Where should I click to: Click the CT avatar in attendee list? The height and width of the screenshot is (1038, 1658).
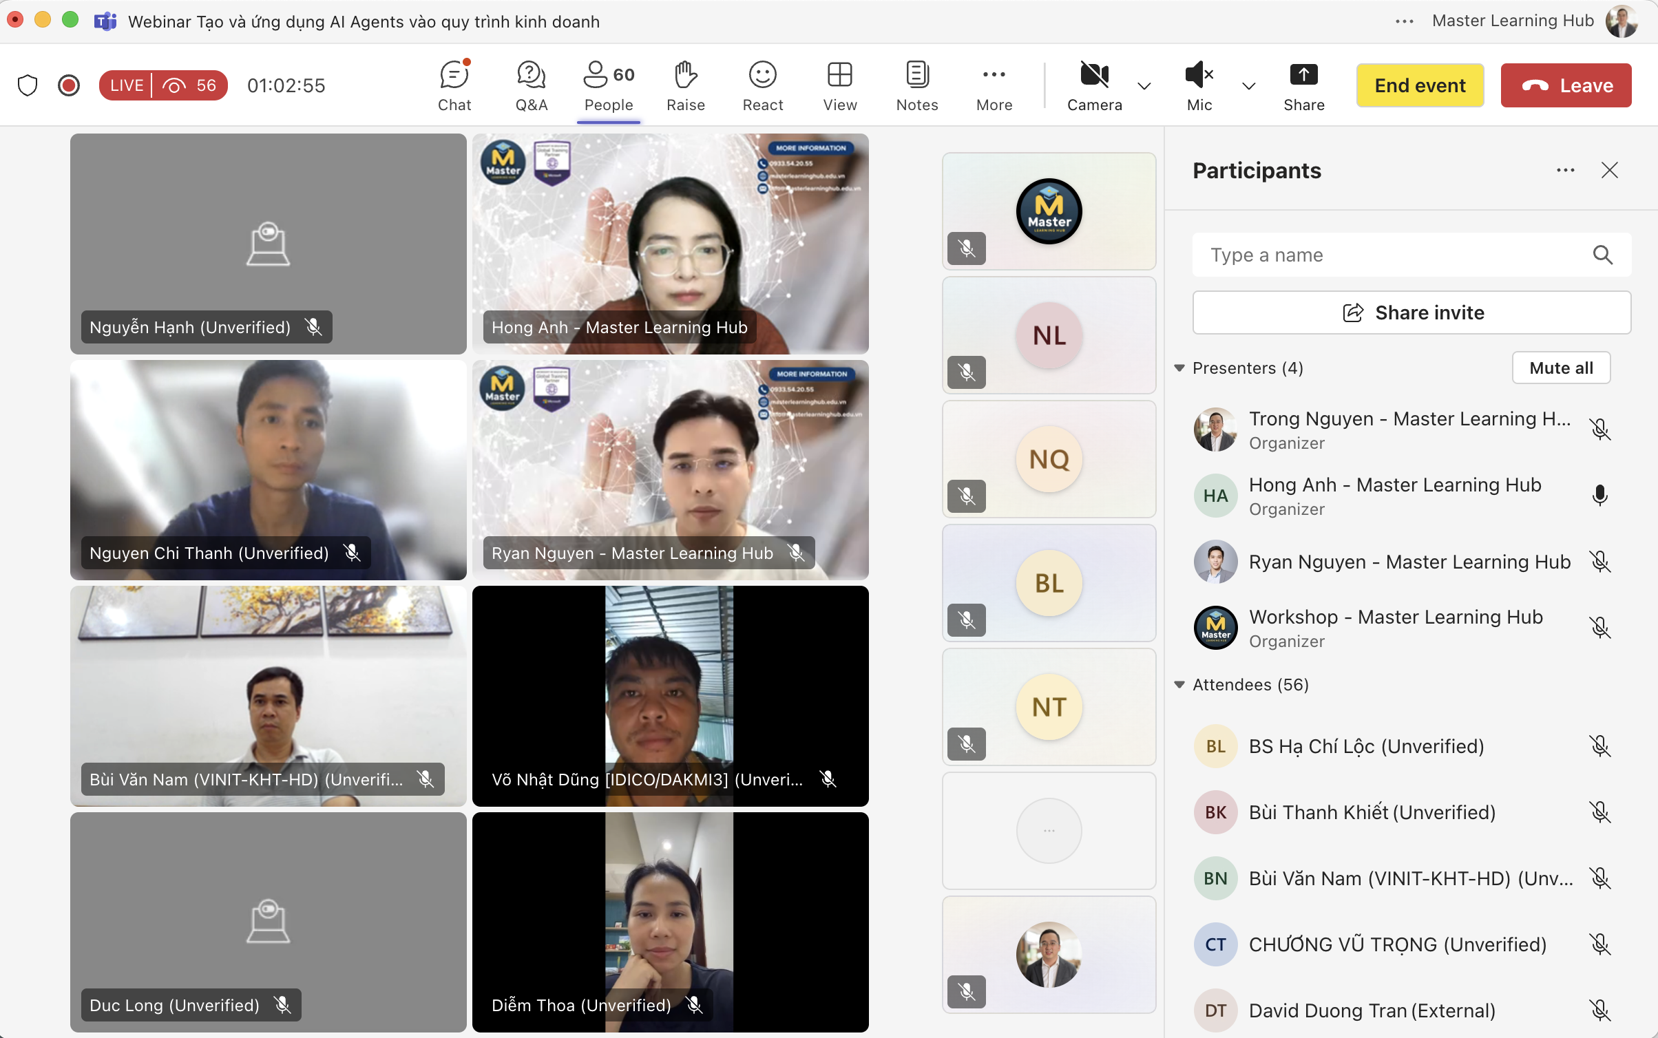[x=1215, y=944]
